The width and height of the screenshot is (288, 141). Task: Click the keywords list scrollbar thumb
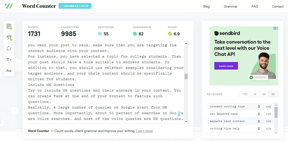point(276,112)
